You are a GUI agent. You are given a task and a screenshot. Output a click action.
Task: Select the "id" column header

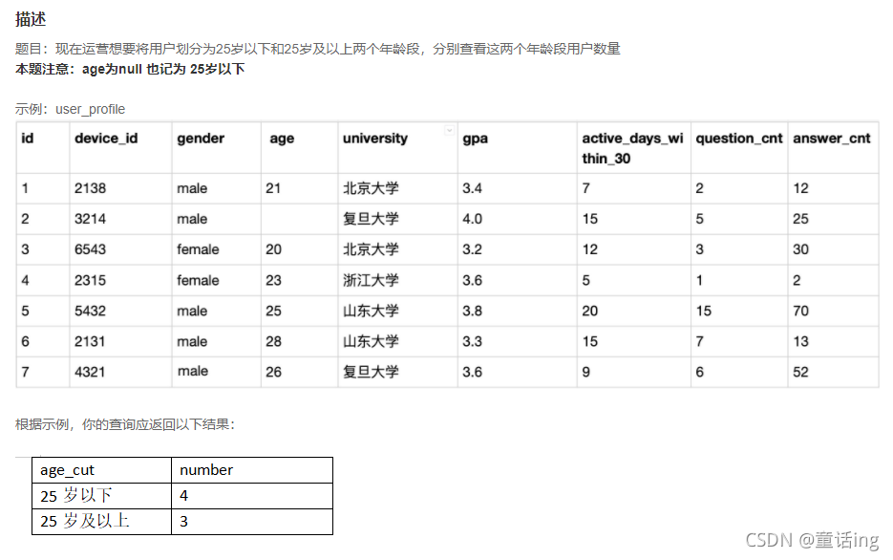28,139
